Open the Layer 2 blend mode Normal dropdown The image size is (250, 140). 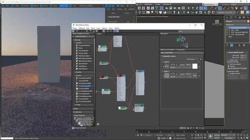pyautogui.click(x=180, y=67)
